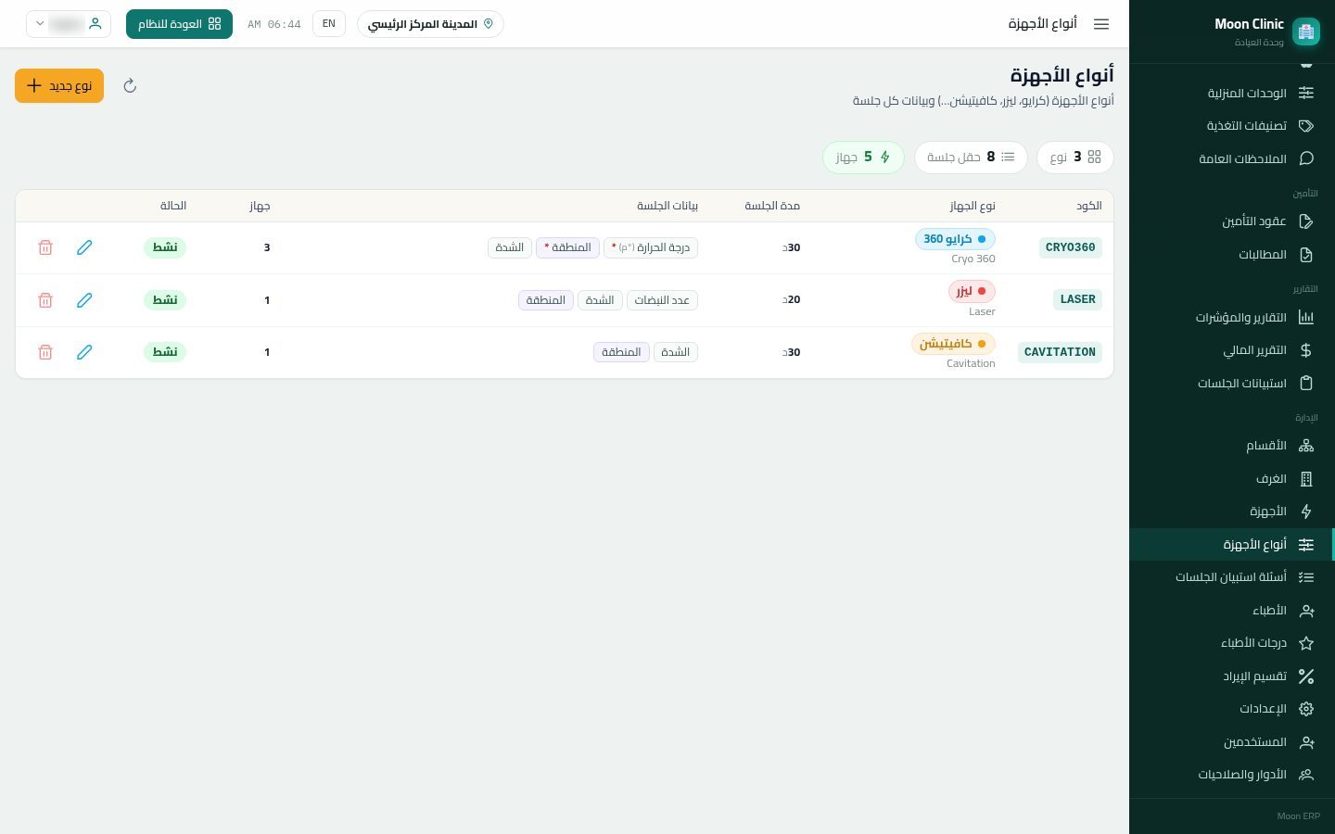Click the كرايو 360 device type badge
Image resolution: width=1335 pixels, height=834 pixels.
click(955, 239)
